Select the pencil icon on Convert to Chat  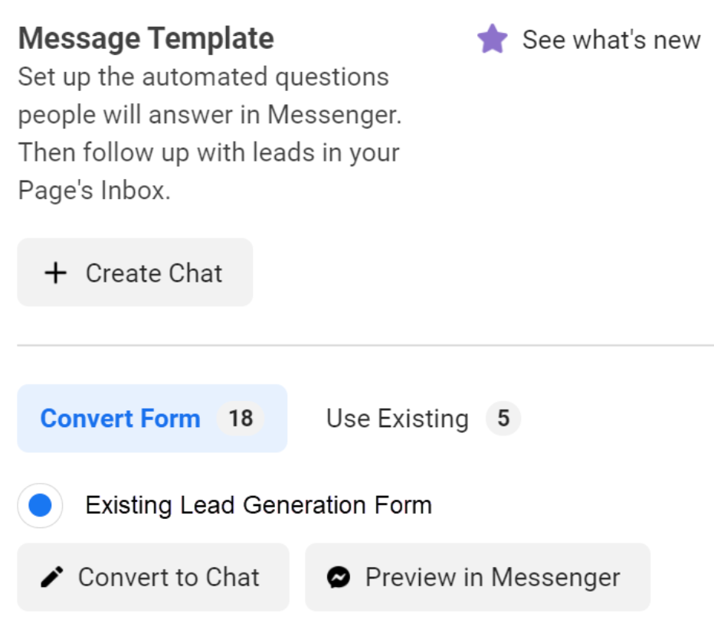51,577
